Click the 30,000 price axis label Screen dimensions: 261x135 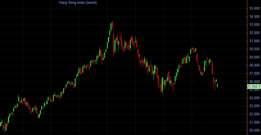coord(254,49)
